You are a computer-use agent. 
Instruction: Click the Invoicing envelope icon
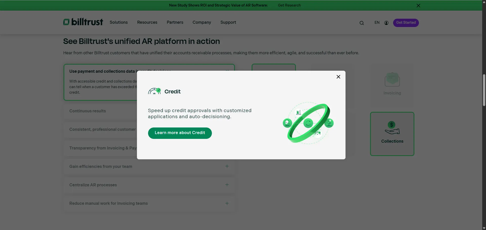point(392,79)
